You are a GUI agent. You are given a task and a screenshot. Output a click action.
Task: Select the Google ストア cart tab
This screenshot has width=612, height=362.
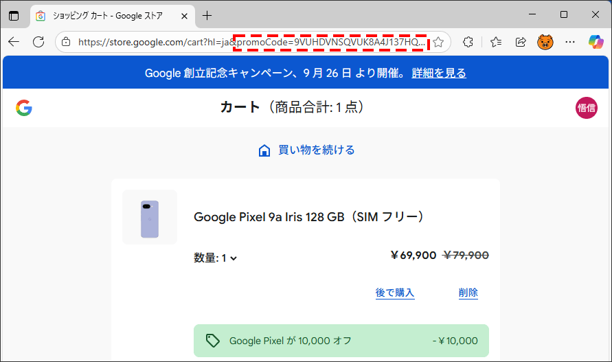[x=110, y=15]
